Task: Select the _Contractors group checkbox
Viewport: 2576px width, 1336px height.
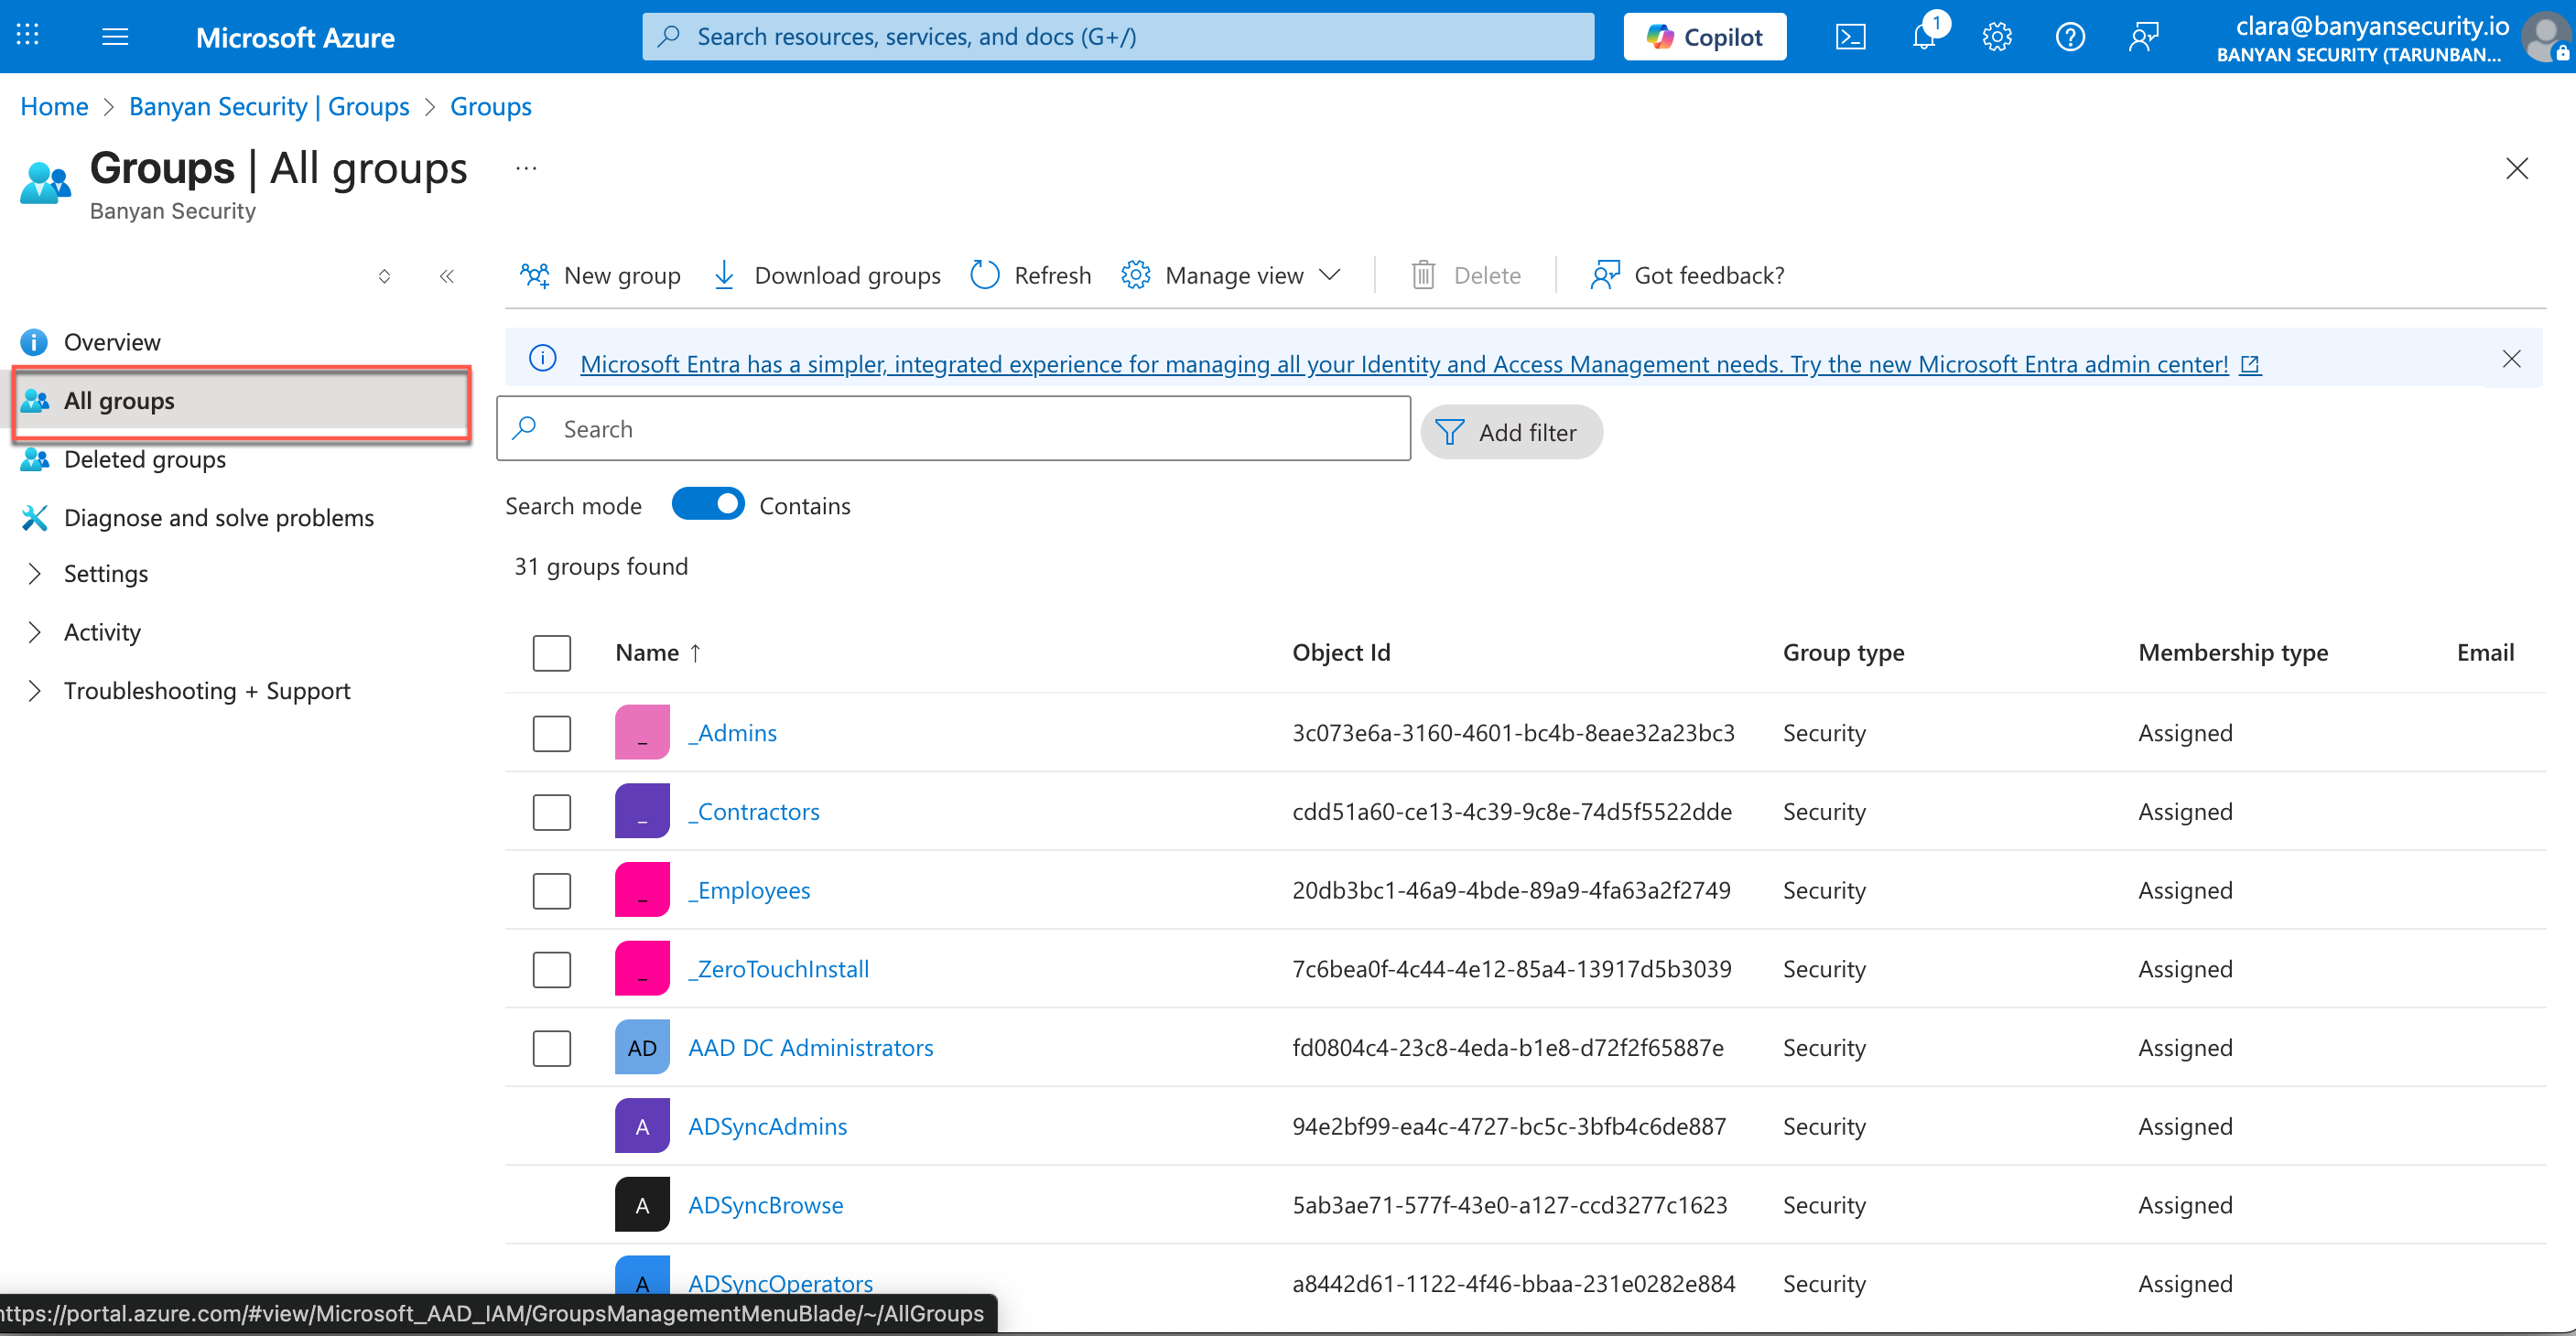Action: tap(552, 812)
